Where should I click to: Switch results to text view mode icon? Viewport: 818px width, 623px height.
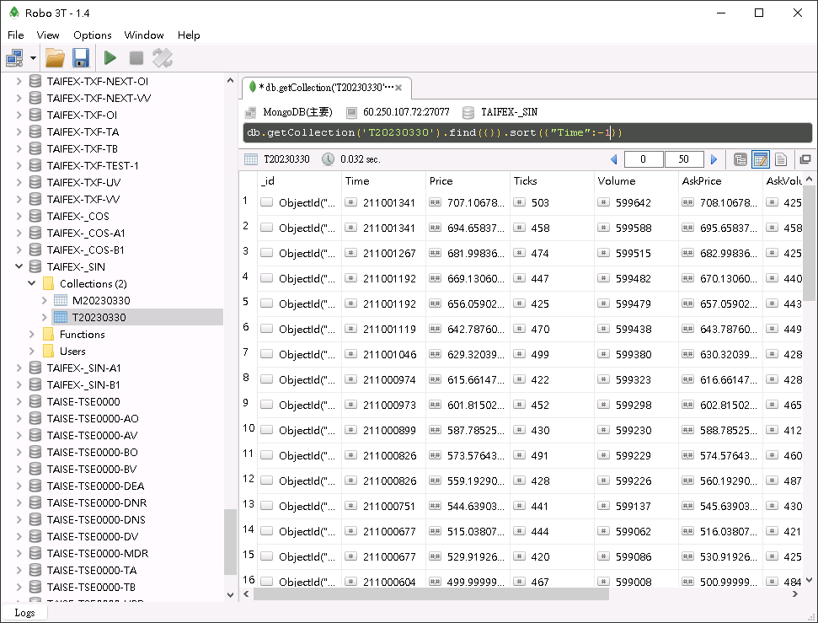pos(781,159)
